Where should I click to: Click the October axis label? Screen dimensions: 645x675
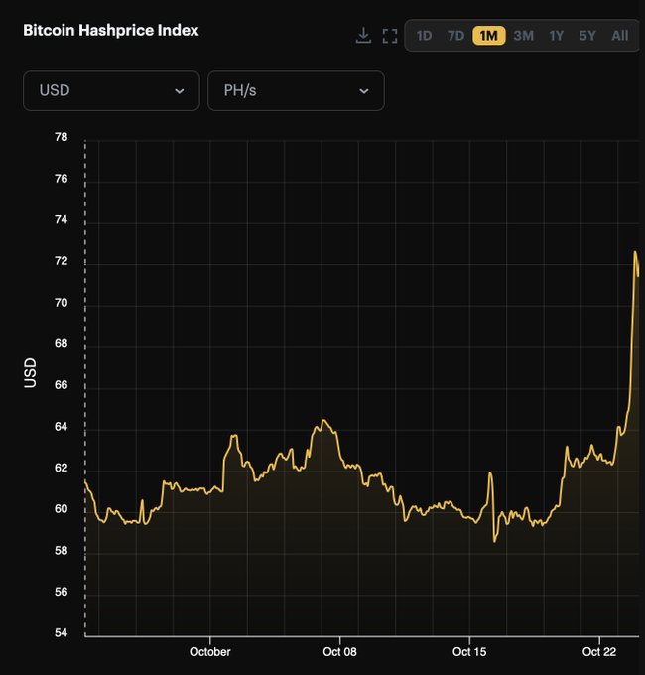coord(210,652)
